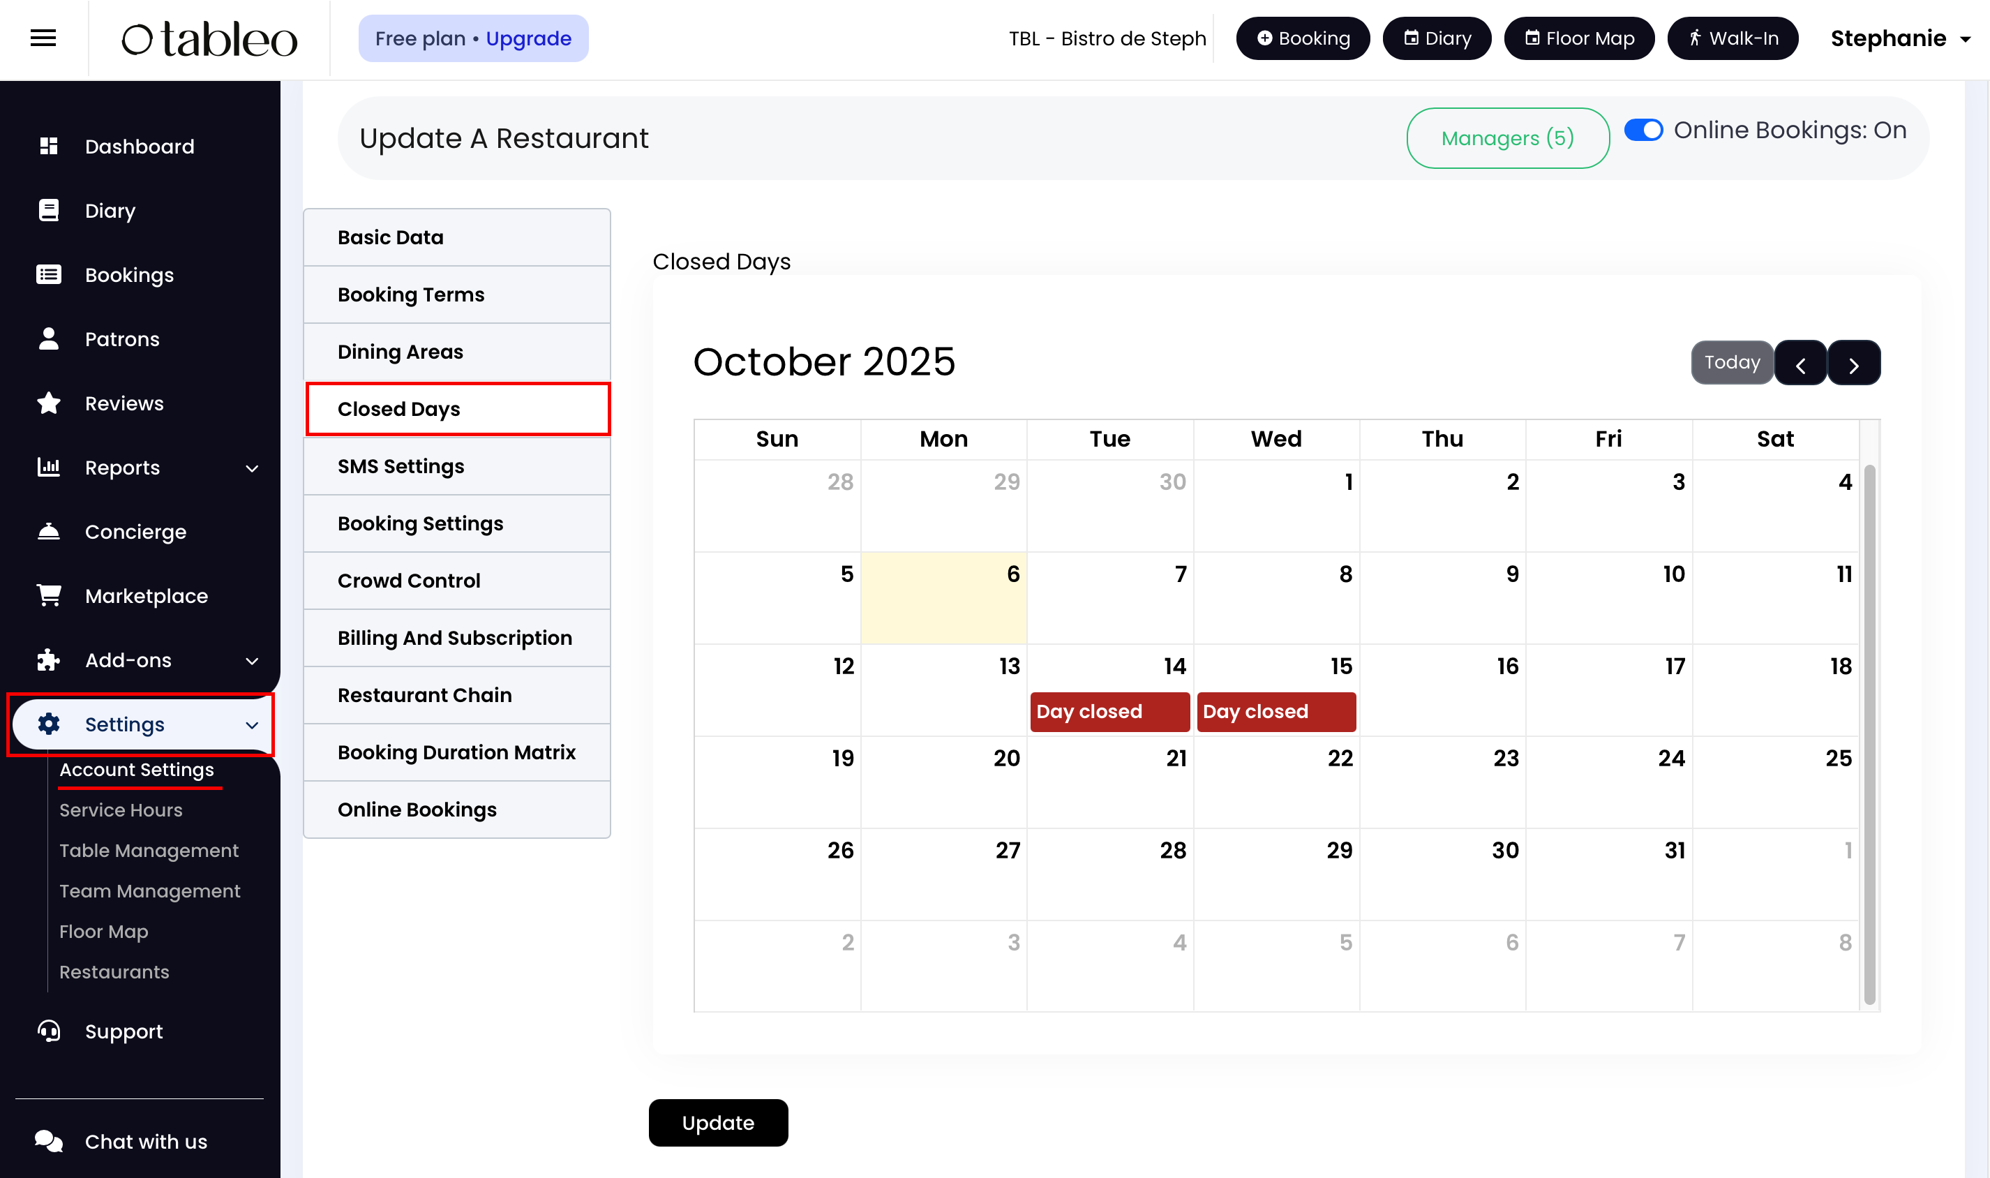This screenshot has width=1990, height=1178.
Task: Expand the Reports submenu chevron
Action: click(251, 468)
